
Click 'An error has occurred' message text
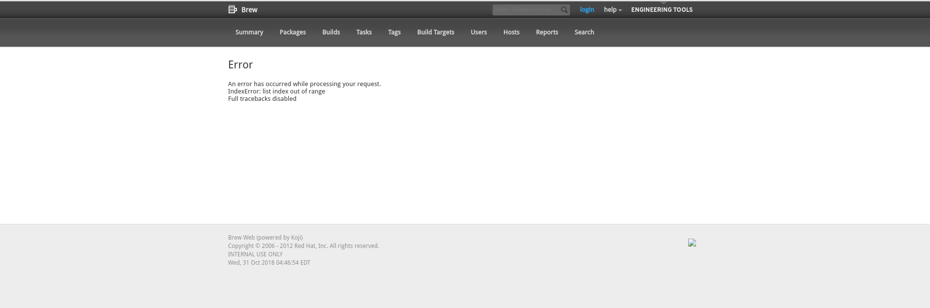[x=304, y=84]
